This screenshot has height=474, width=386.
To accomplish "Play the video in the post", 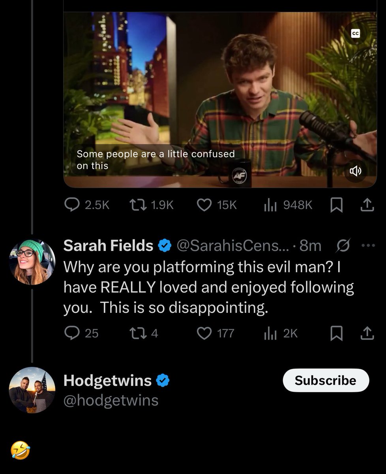I will 220,99.
